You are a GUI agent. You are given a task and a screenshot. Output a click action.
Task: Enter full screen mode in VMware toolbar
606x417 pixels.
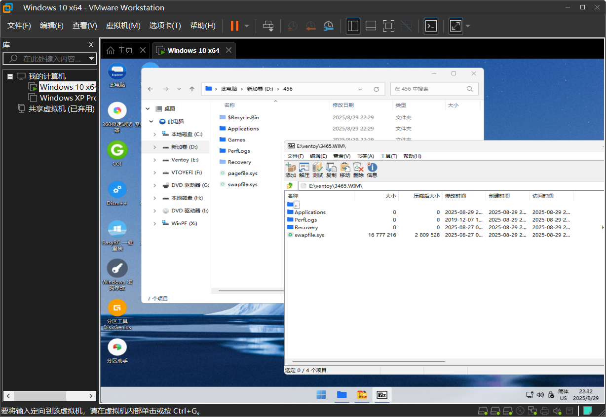388,26
